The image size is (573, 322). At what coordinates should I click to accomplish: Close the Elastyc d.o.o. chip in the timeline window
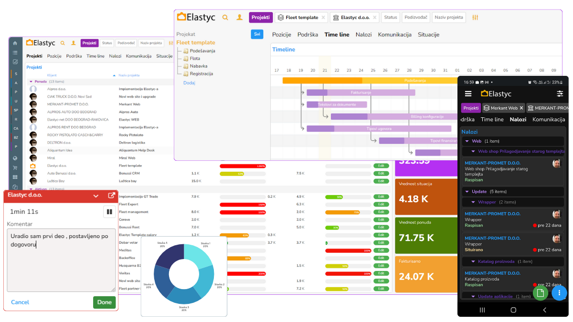pyautogui.click(x=374, y=18)
